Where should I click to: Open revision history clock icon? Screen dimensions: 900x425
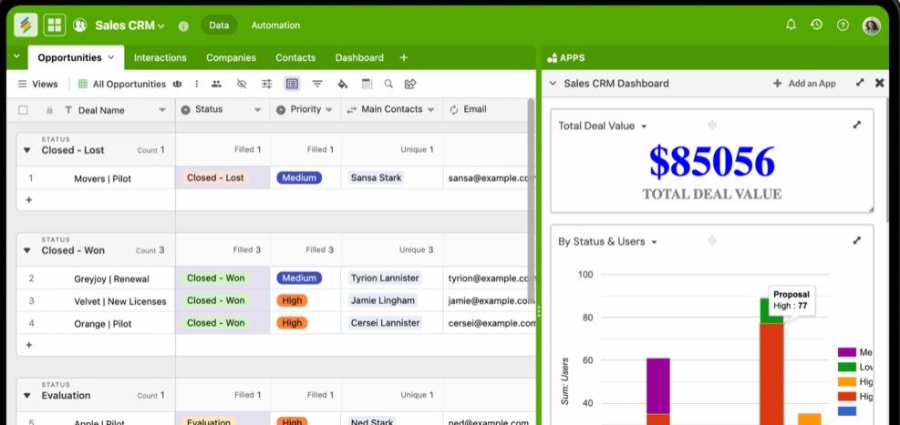[x=816, y=25]
